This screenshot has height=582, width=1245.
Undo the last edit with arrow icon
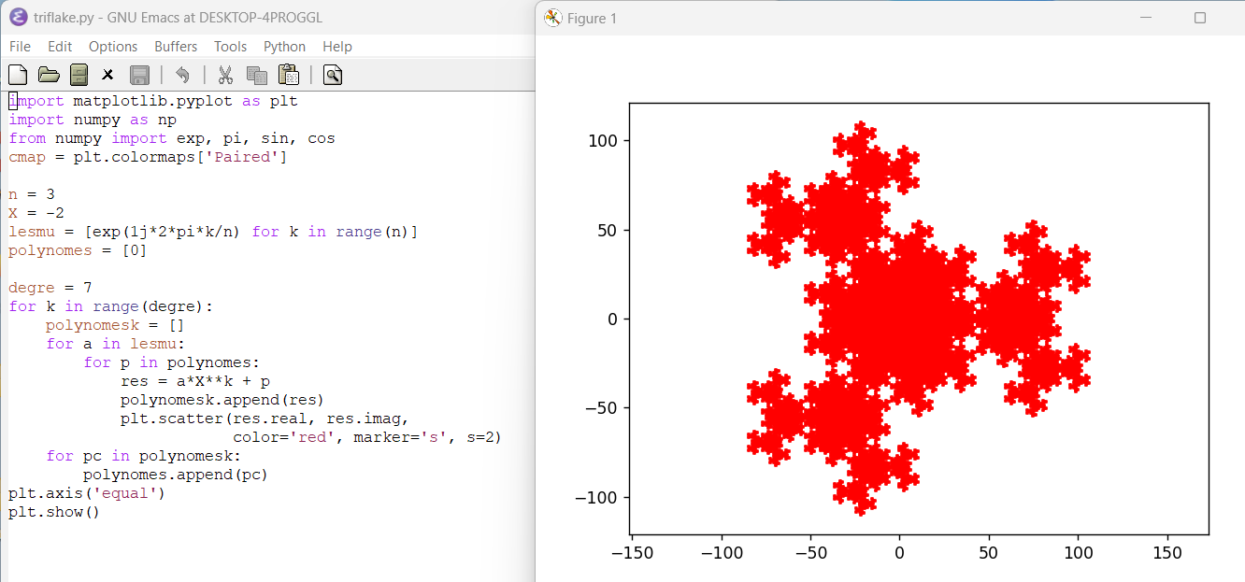[182, 75]
